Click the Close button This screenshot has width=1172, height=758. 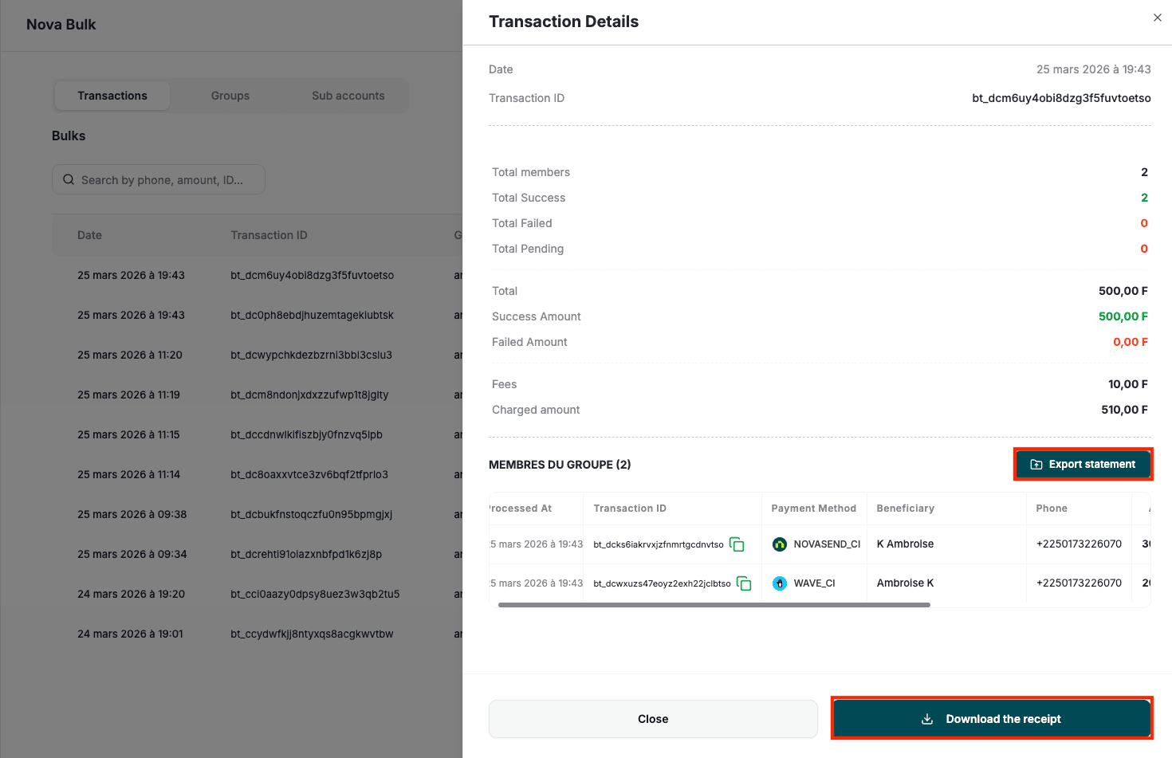coord(653,718)
